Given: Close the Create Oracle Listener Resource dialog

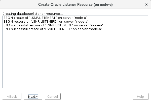Looking at the screenshot, I should (146, 5).
